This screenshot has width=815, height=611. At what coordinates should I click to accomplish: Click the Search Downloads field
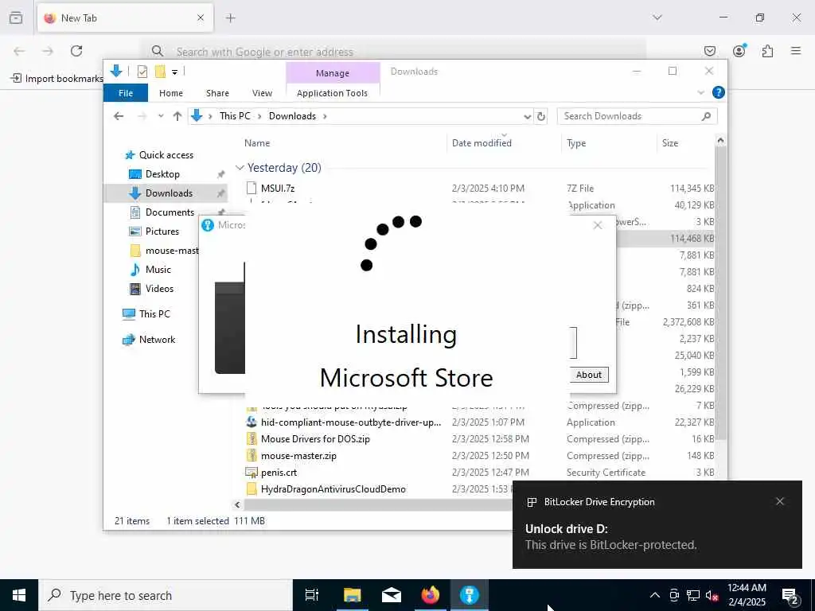tap(637, 116)
